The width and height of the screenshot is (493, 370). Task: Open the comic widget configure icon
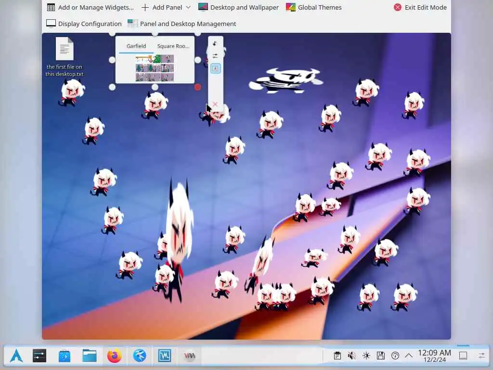pyautogui.click(x=215, y=56)
